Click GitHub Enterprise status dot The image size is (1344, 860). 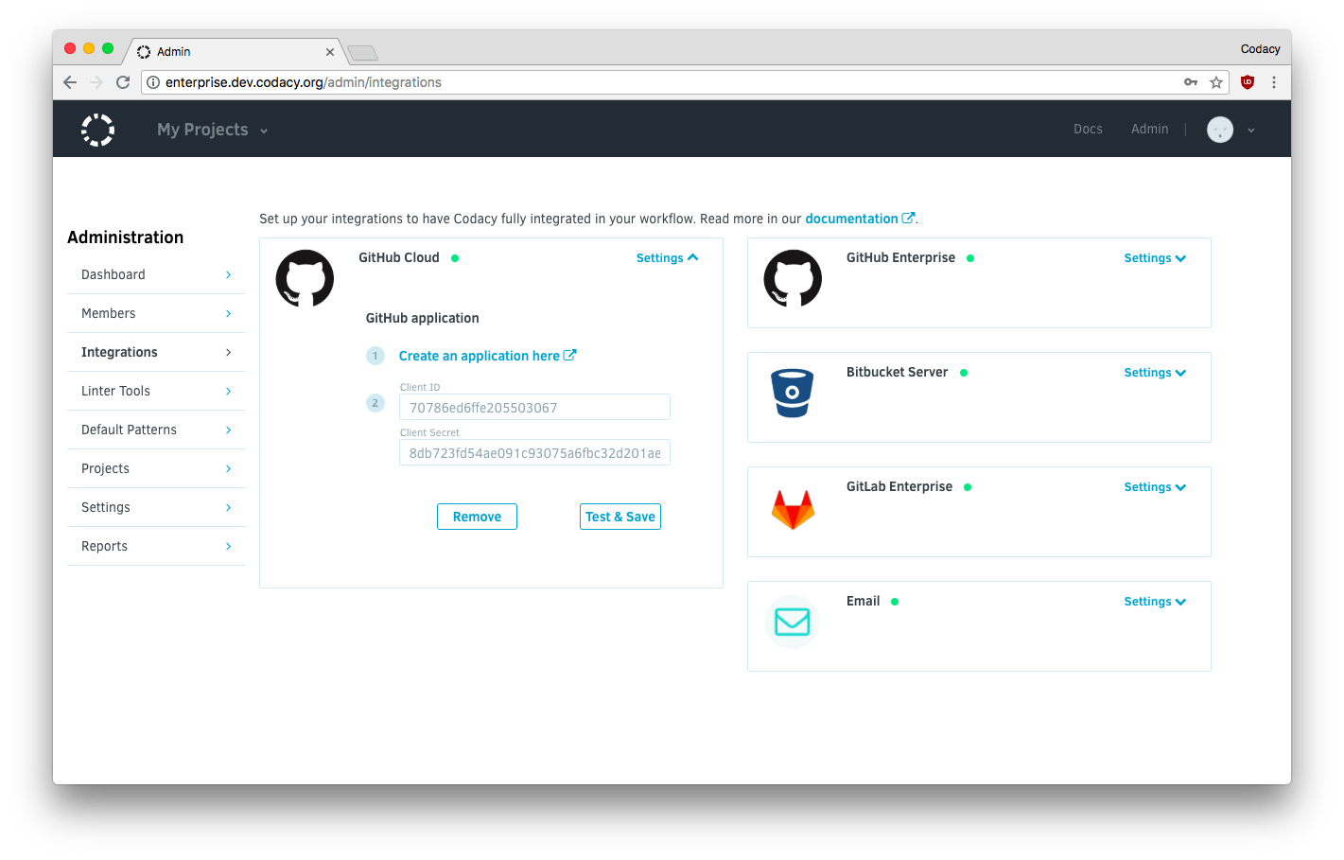pyautogui.click(x=970, y=258)
